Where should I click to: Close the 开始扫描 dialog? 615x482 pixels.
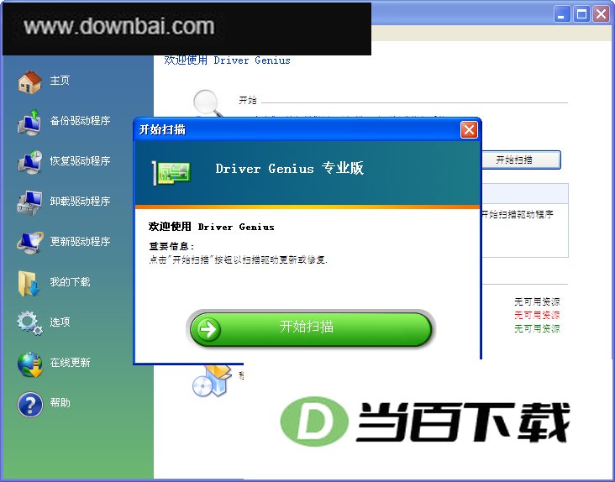click(469, 130)
